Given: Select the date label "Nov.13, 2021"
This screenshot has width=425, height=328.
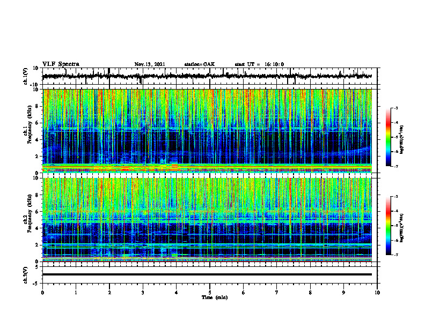Looking at the screenshot, I should (150, 64).
